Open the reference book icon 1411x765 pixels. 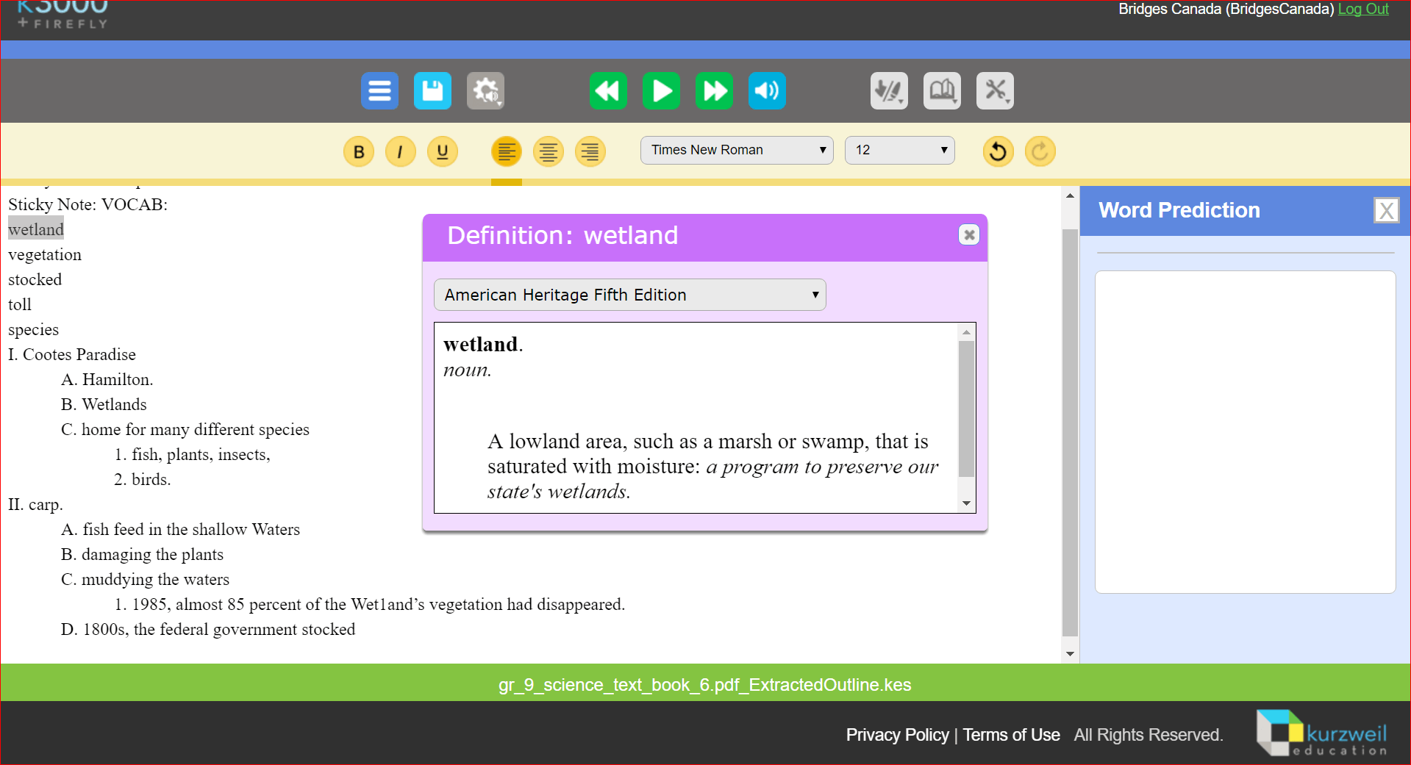click(942, 91)
